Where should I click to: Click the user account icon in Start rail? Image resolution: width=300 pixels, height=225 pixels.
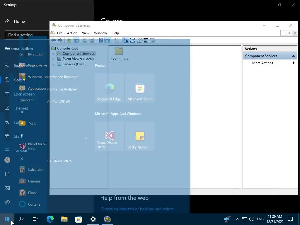7,160
